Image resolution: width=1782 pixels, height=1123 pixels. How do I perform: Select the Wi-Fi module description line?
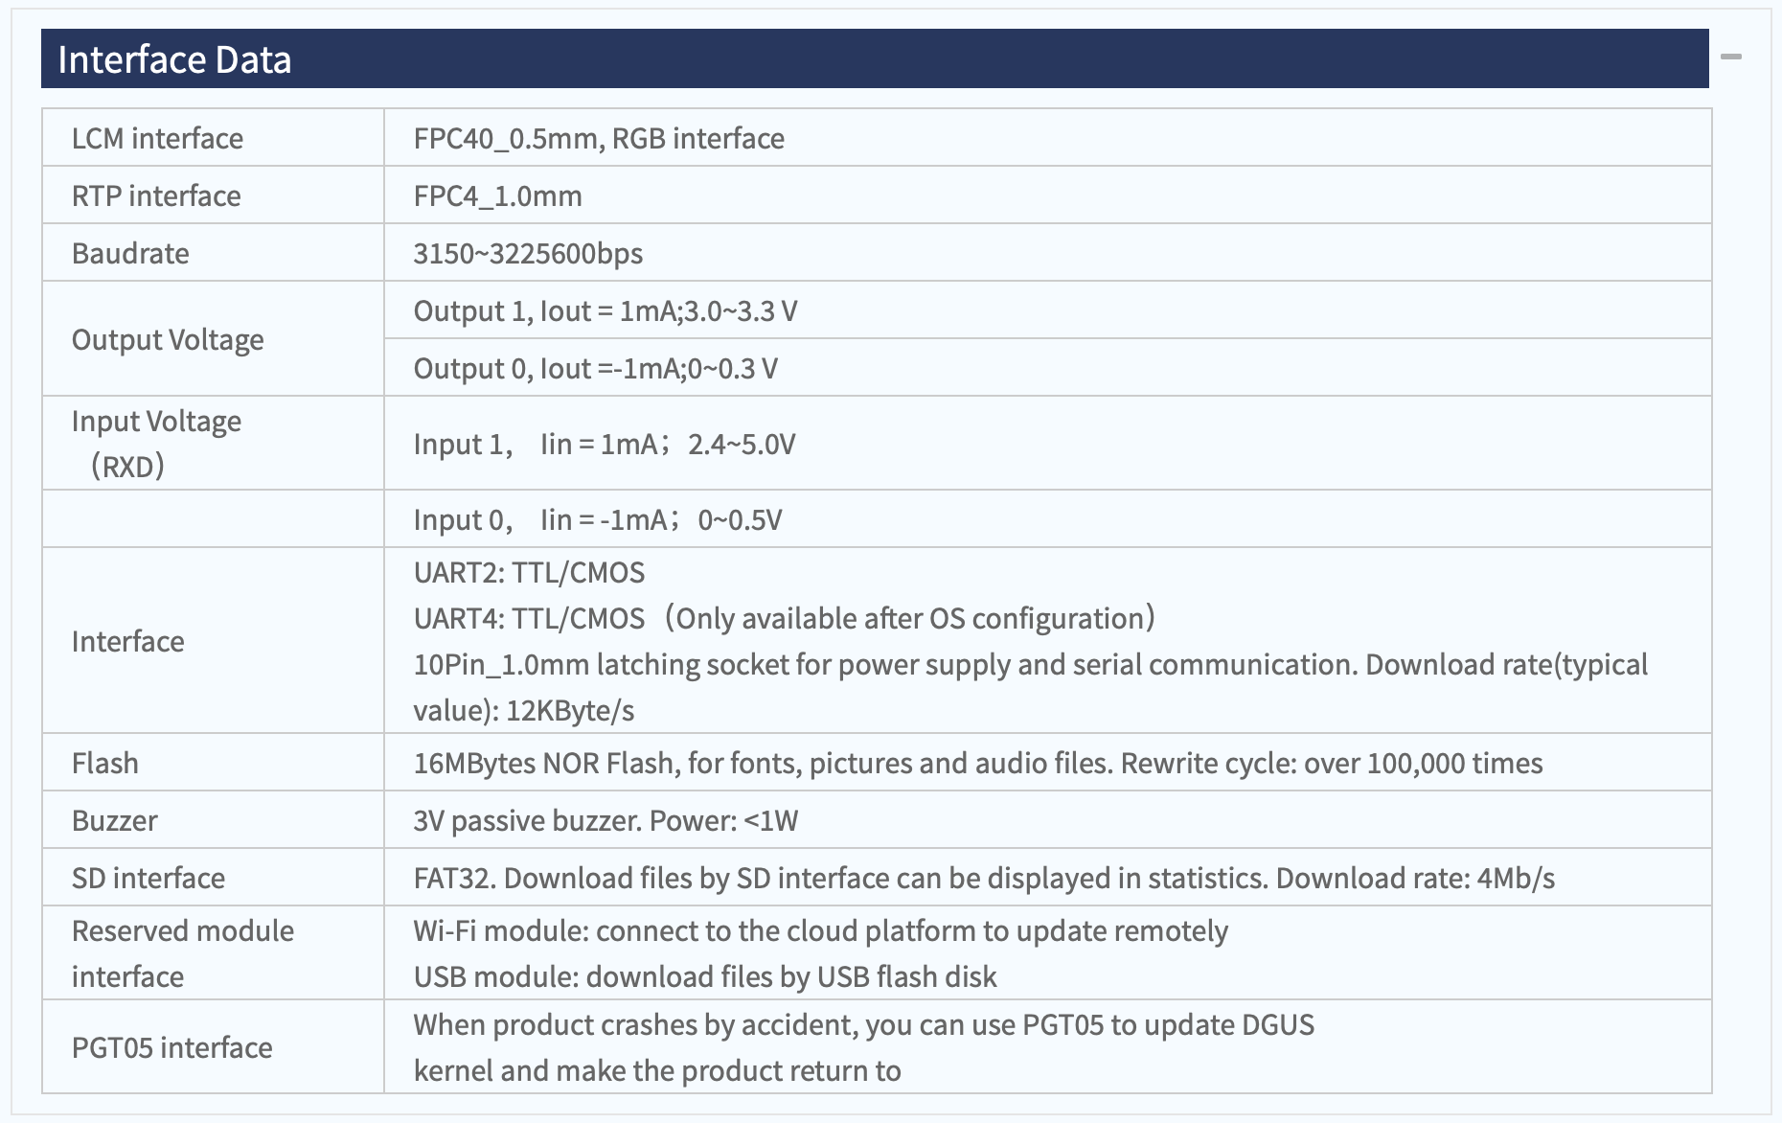820,930
